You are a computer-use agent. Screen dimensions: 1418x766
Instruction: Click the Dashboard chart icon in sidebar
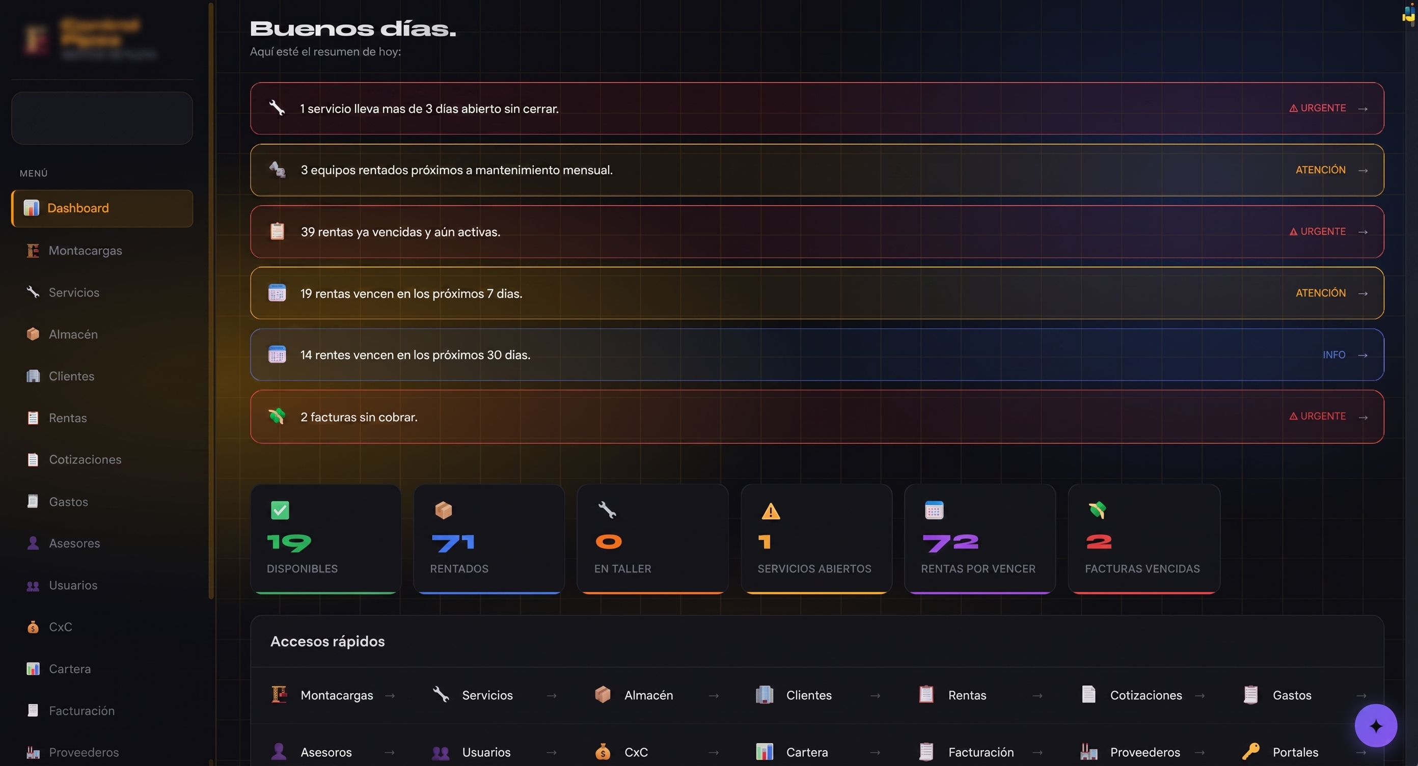point(32,208)
